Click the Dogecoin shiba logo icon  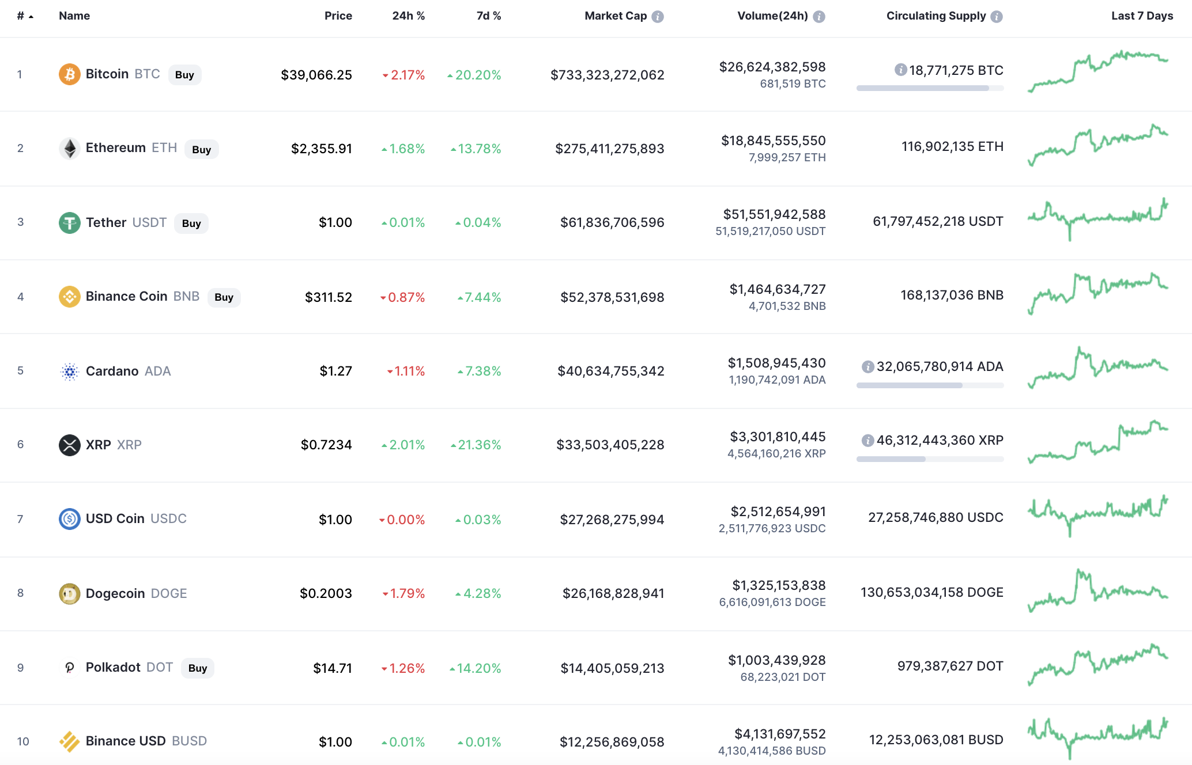[x=69, y=593]
